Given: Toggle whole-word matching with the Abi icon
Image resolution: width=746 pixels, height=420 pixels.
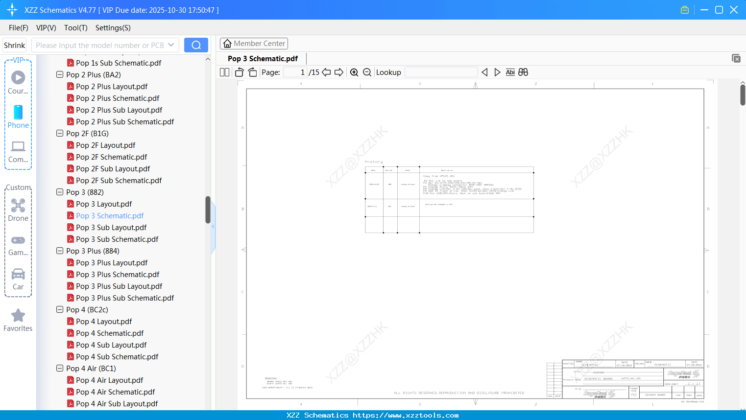Looking at the screenshot, I should [x=510, y=72].
